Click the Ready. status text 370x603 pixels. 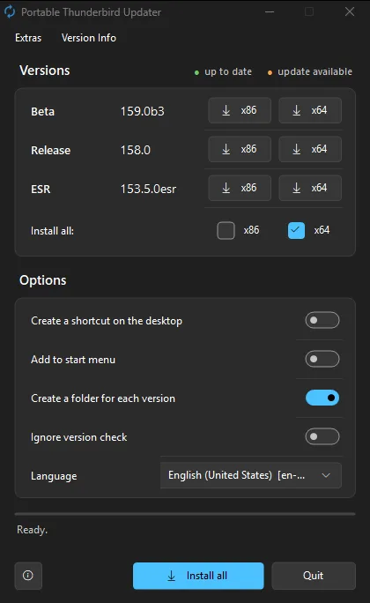pos(33,530)
